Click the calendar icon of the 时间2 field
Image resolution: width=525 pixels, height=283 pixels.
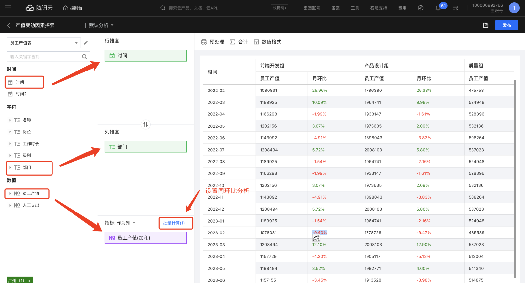tap(10, 94)
